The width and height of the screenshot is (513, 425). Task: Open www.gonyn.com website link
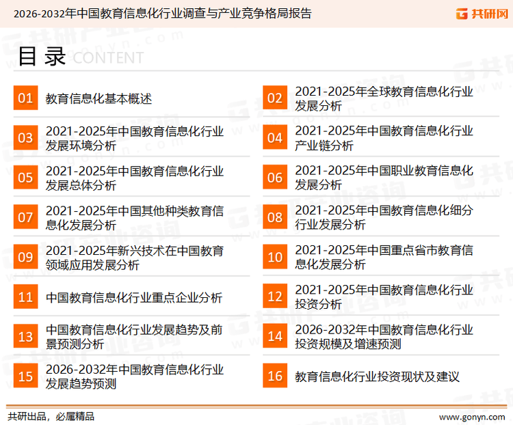tap(472, 416)
